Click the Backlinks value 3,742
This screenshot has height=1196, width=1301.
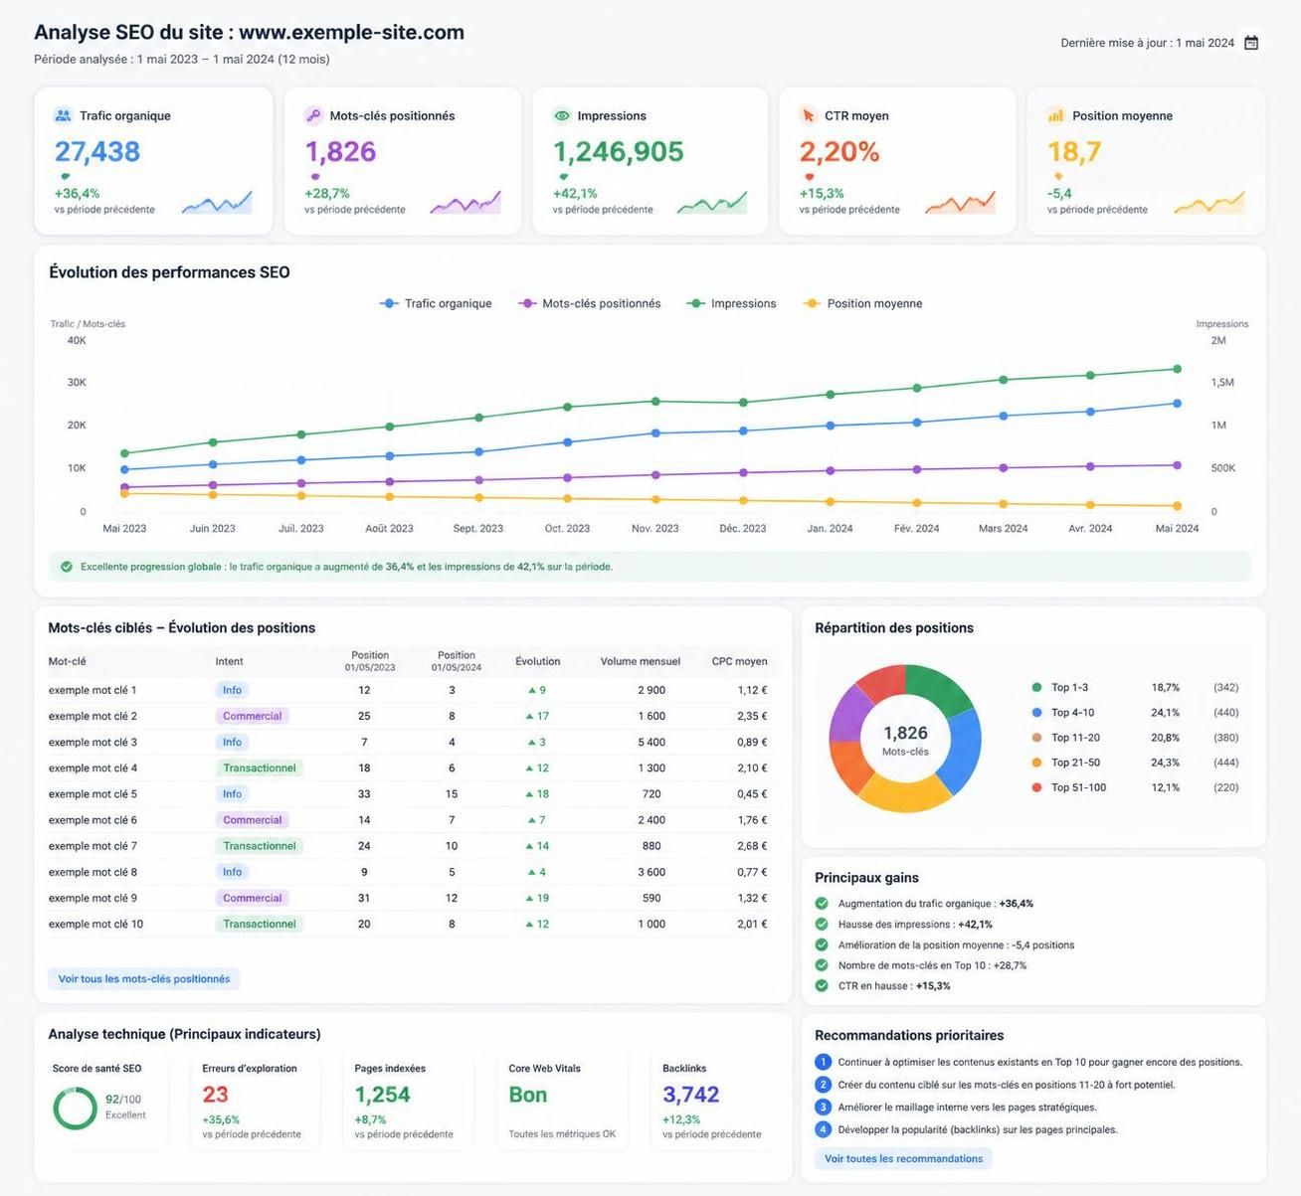click(691, 1095)
